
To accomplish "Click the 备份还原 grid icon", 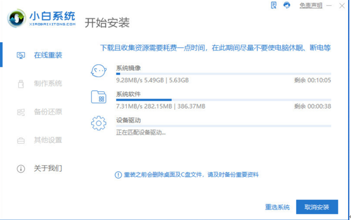I will (x=21, y=112).
